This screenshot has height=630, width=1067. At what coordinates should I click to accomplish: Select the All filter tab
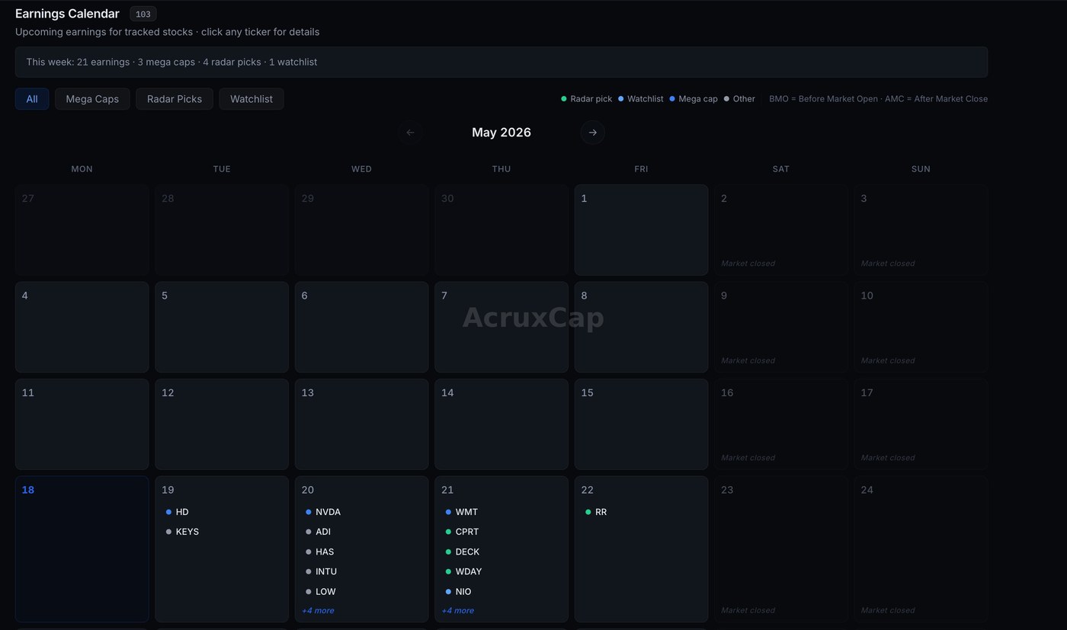(32, 99)
